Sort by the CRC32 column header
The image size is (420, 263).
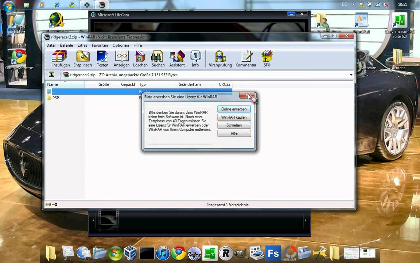coord(221,84)
